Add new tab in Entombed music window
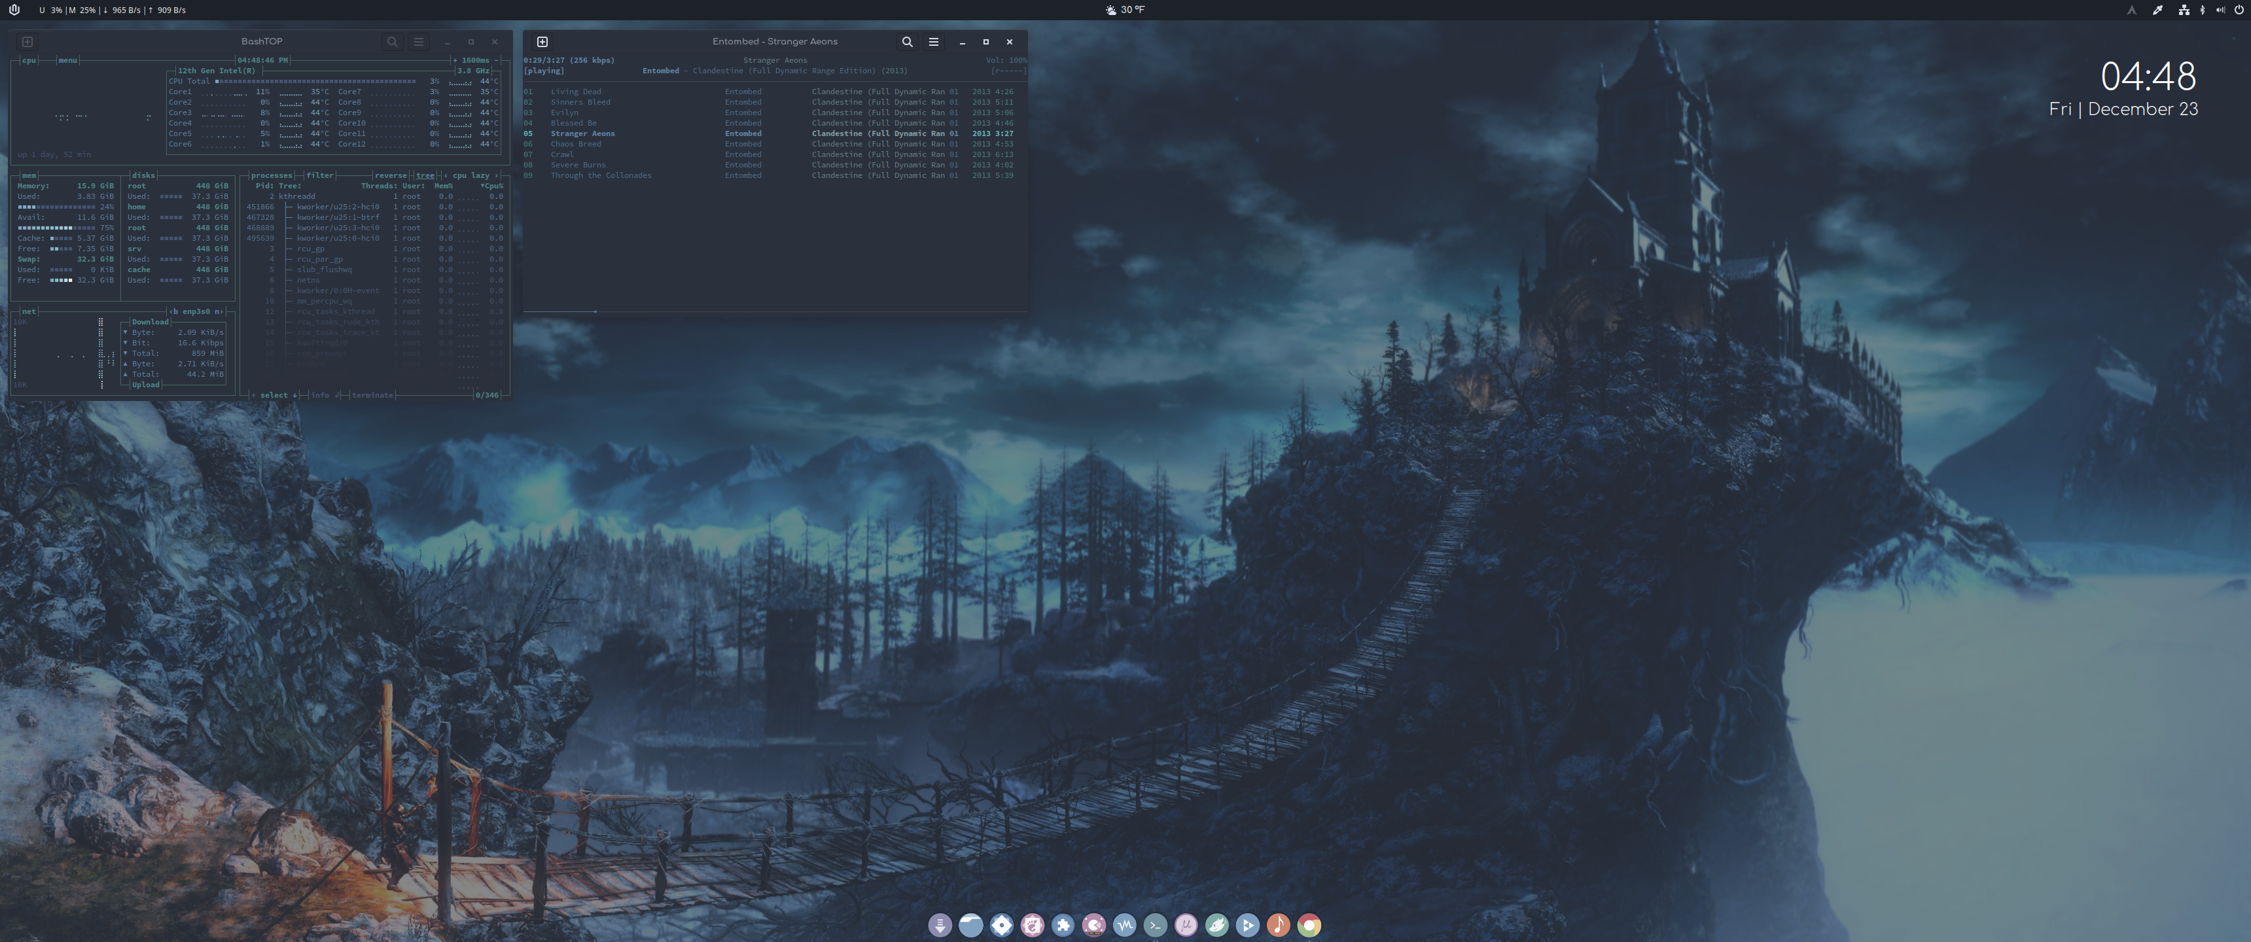The height and width of the screenshot is (942, 2251). click(x=542, y=42)
